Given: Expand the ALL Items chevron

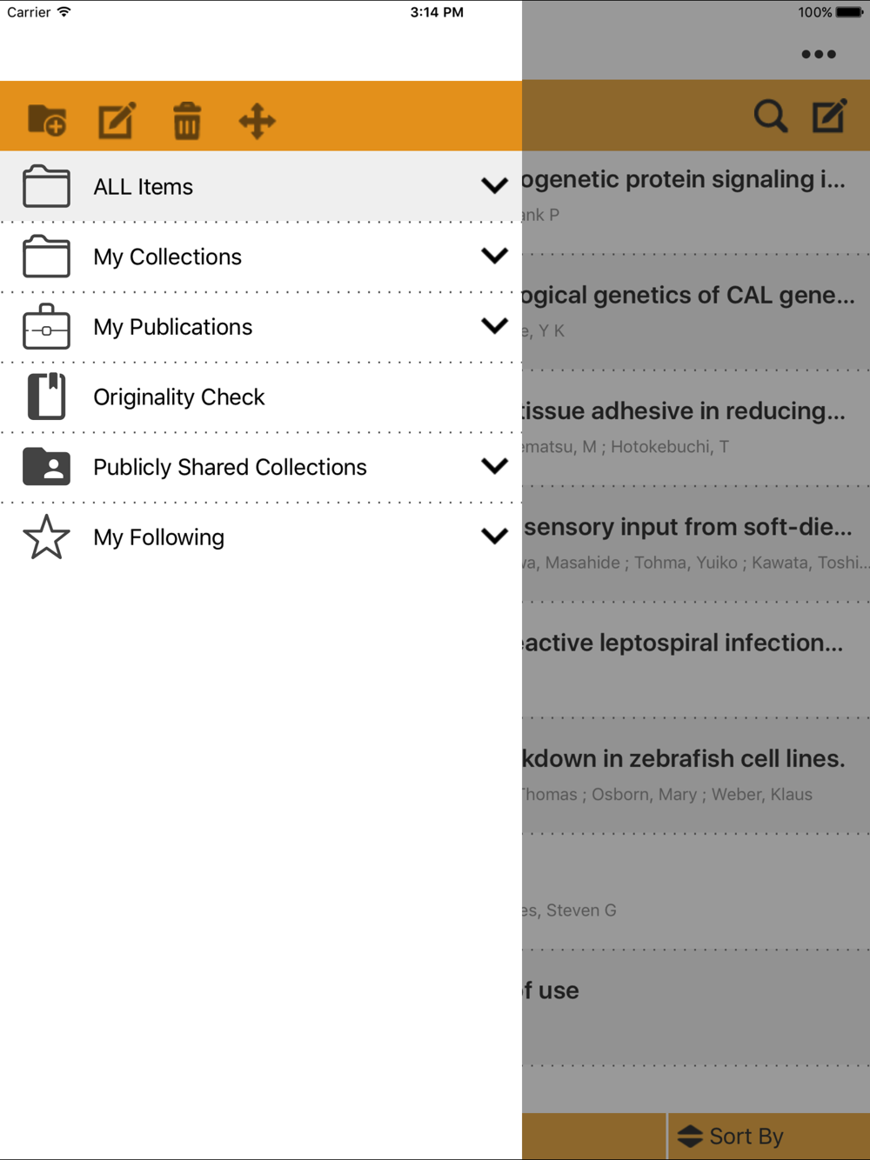Looking at the screenshot, I should [x=494, y=186].
